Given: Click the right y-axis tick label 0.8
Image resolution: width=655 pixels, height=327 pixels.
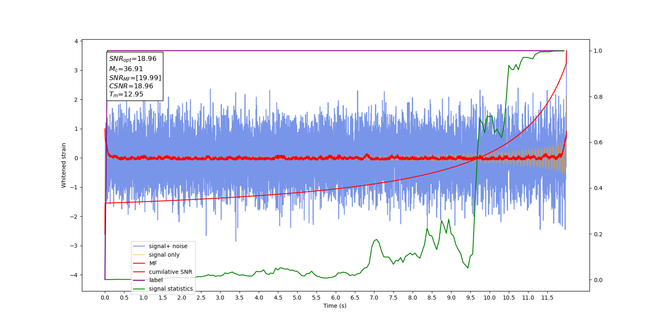Looking at the screenshot, I should pos(598,97).
